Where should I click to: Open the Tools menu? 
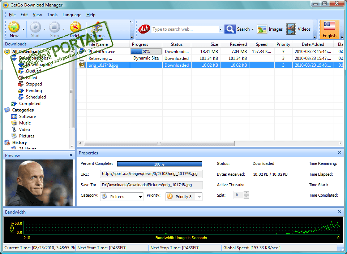tap(52, 15)
